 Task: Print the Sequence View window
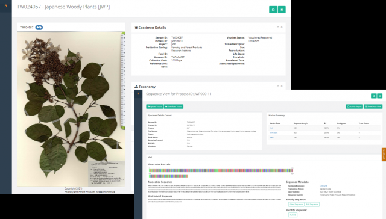374,96
